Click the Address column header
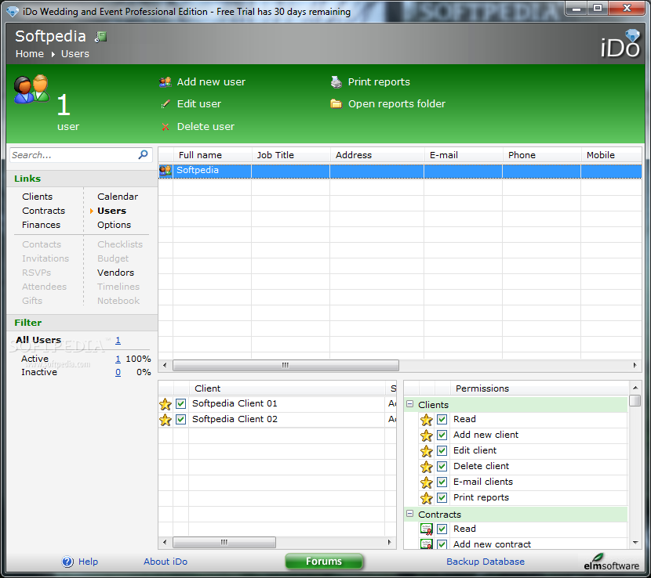This screenshot has width=651, height=578. (x=377, y=155)
